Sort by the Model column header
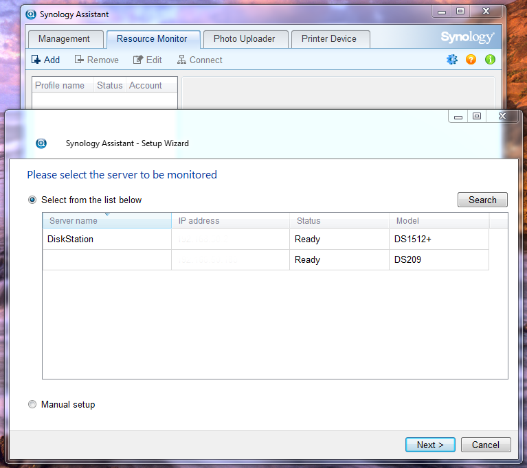This screenshot has height=468, width=527. click(439, 220)
